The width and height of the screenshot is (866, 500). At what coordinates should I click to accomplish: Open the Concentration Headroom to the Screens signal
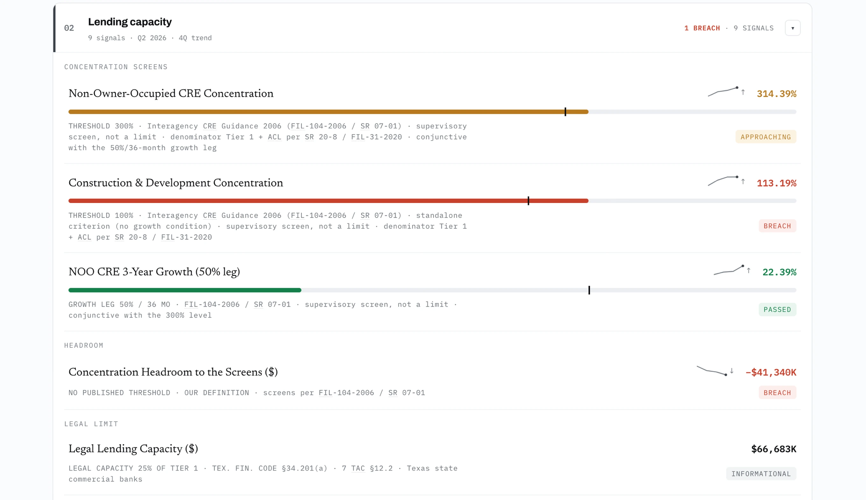point(173,372)
